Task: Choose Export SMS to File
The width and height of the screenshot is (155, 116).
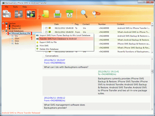Action: click(x=64, y=42)
